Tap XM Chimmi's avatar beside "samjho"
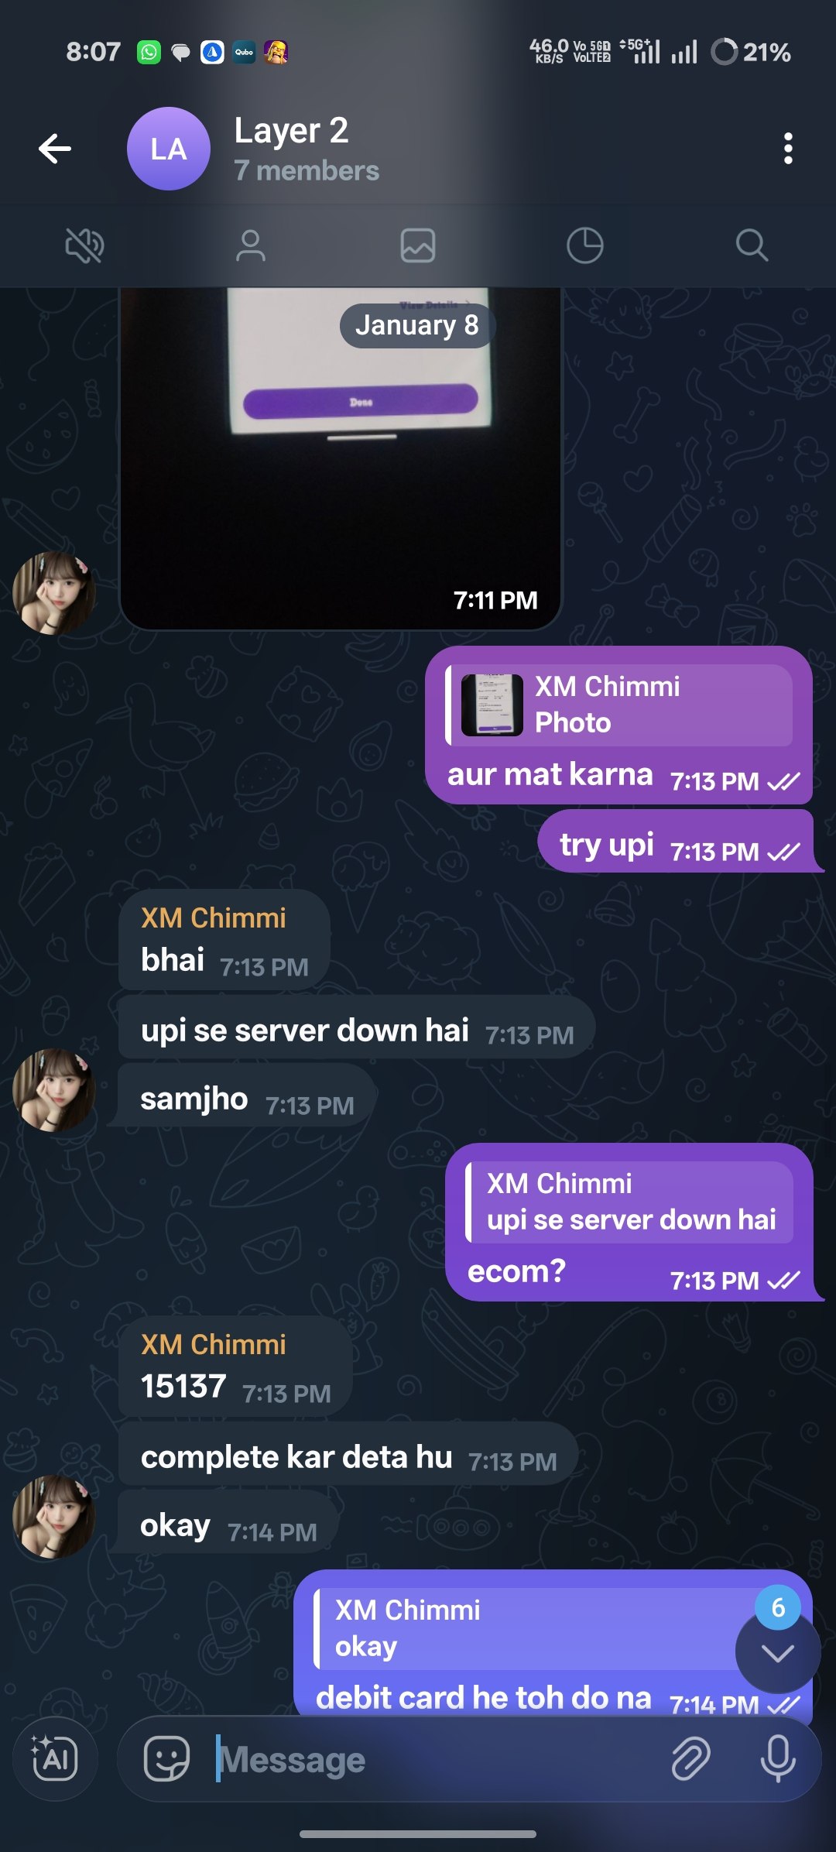Screen dimensions: 836x1852 coord(54,1090)
